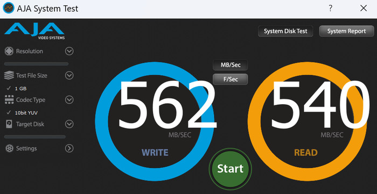The width and height of the screenshot is (377, 194).
Task: Expand the Test File Size dropdown arrow
Action: click(69, 76)
